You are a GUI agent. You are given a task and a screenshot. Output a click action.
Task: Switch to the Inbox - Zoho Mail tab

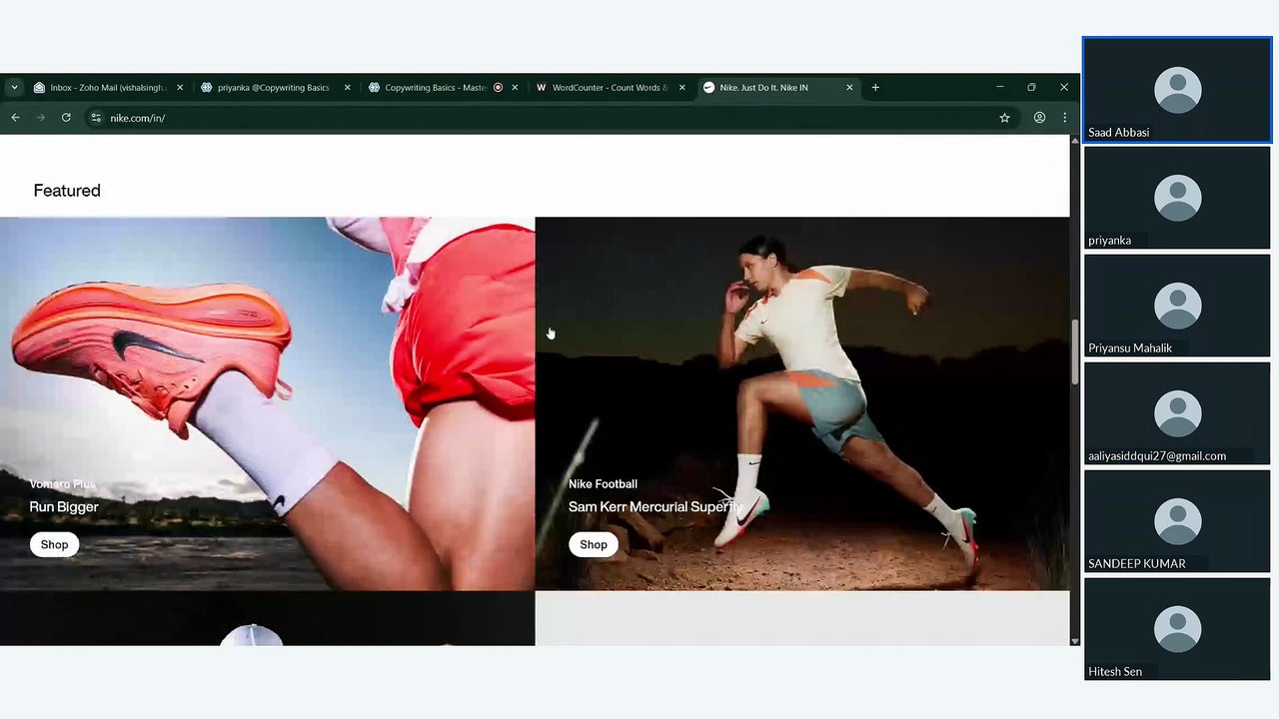coord(108,88)
